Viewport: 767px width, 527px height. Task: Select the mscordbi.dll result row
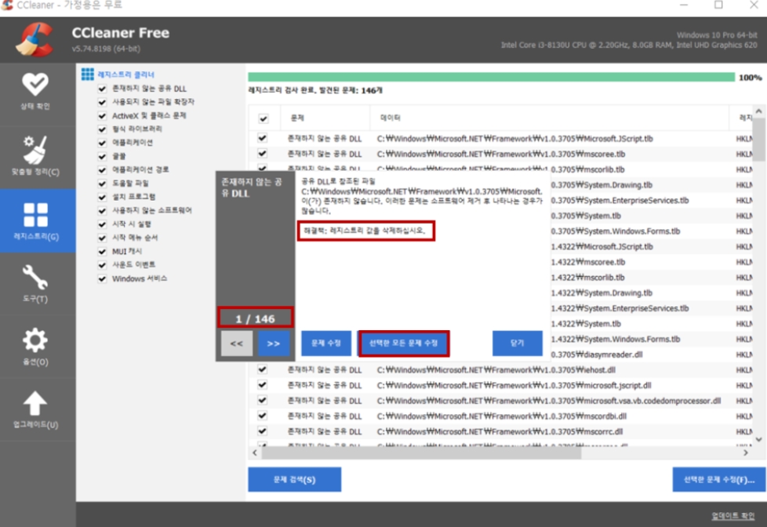coord(501,416)
